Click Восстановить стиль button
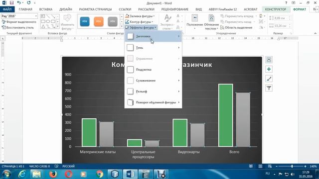This screenshot has width=319, height=179. [x=18, y=27]
